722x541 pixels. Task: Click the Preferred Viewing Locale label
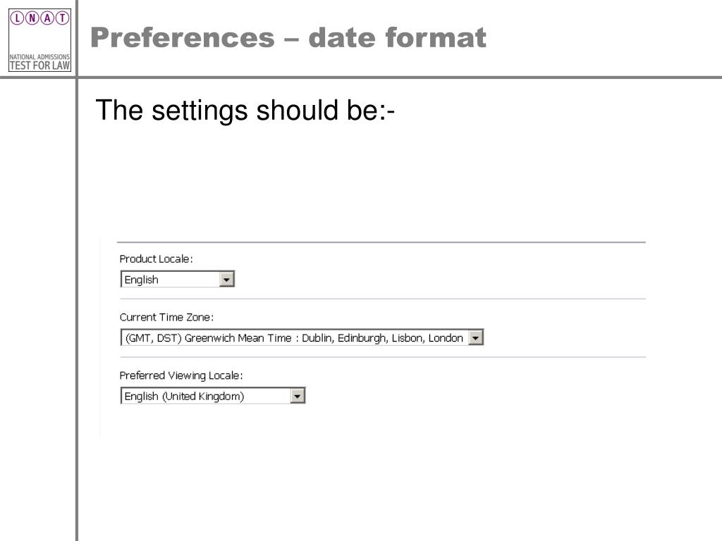click(181, 376)
